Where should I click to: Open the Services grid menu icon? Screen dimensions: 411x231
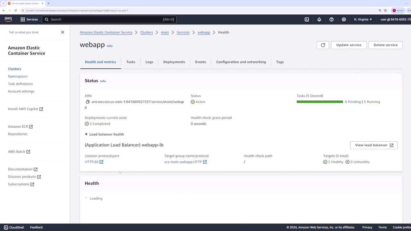pos(23,20)
